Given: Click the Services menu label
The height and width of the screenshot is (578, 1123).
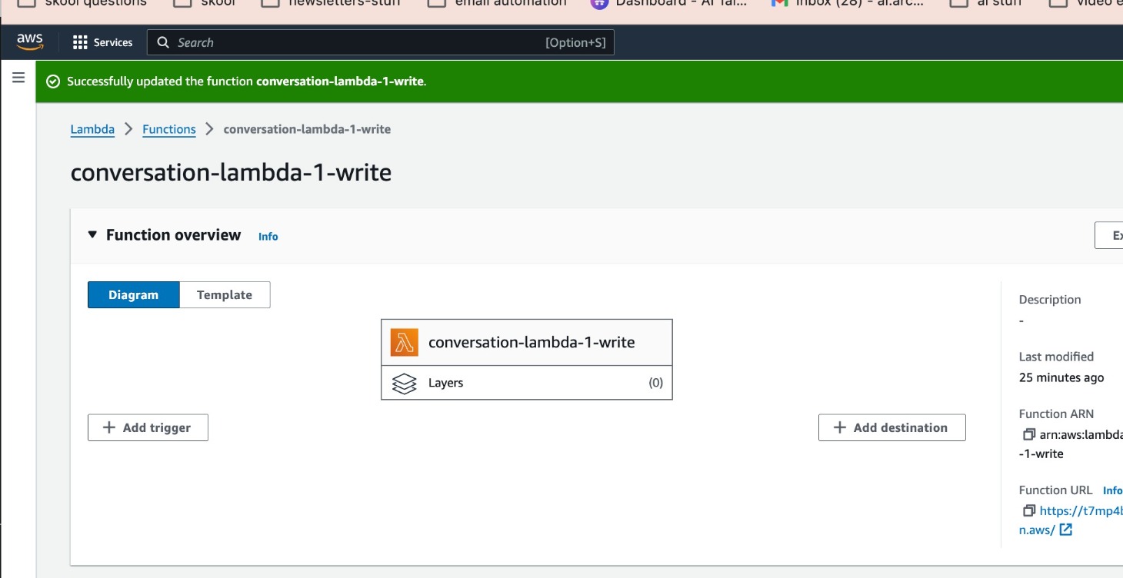Looking at the screenshot, I should [113, 42].
